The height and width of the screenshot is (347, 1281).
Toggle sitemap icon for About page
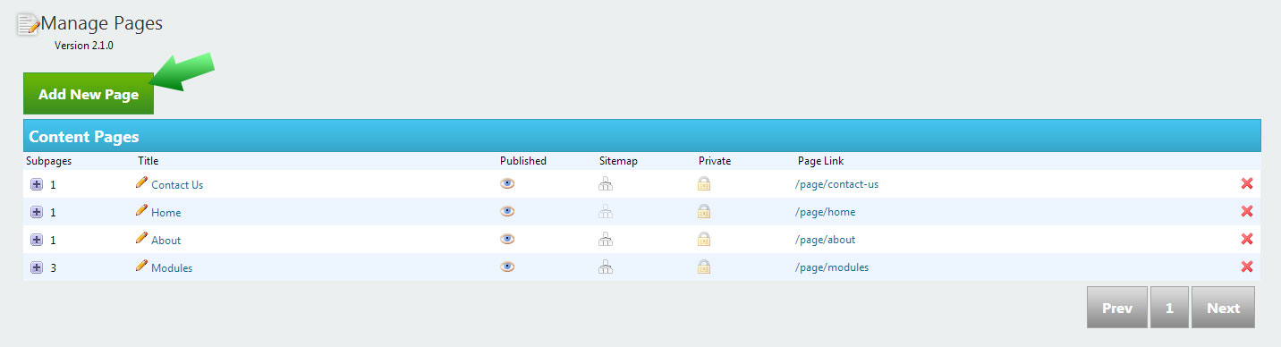pyautogui.click(x=606, y=240)
